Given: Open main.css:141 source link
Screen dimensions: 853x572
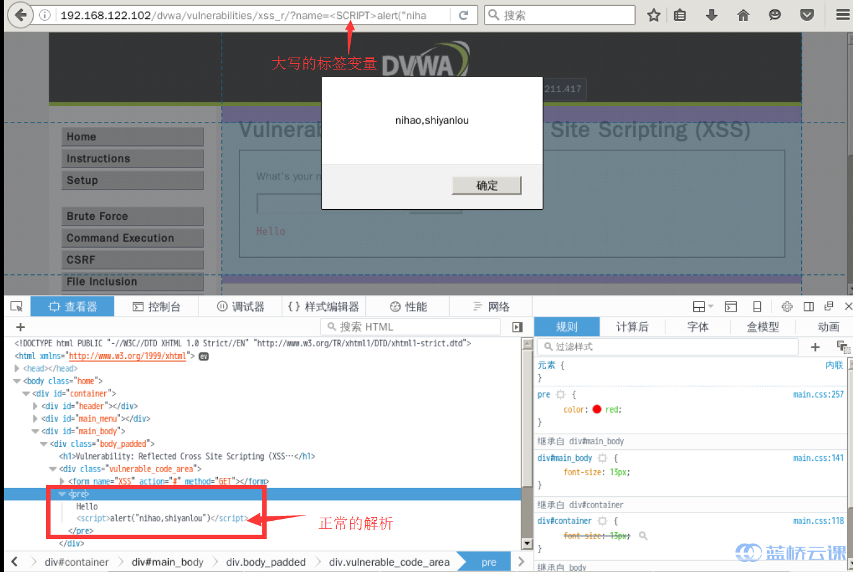Looking at the screenshot, I should click(818, 458).
